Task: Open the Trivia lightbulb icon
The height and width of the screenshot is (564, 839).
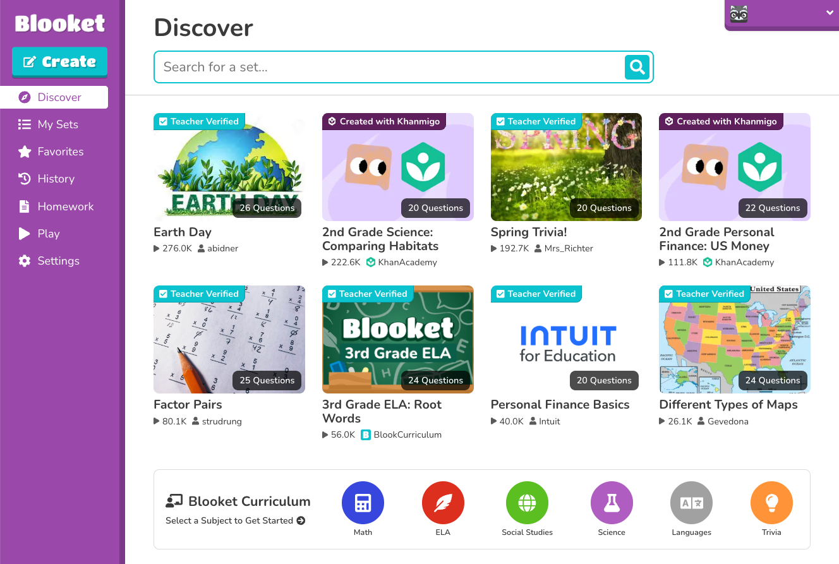Action: (x=771, y=503)
